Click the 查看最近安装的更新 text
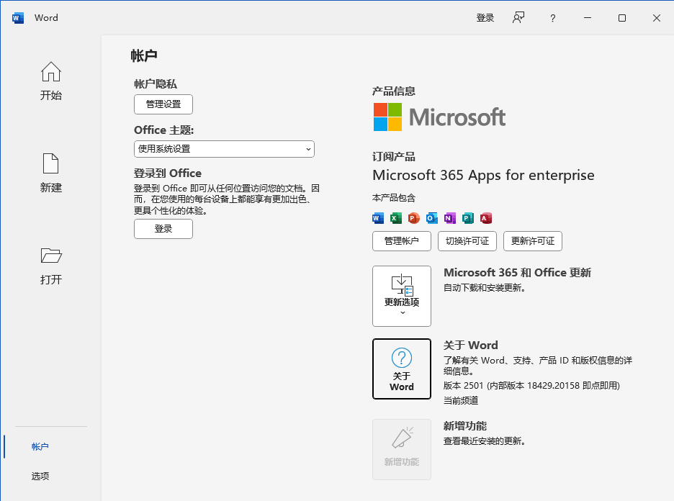674x501 pixels. [x=485, y=441]
